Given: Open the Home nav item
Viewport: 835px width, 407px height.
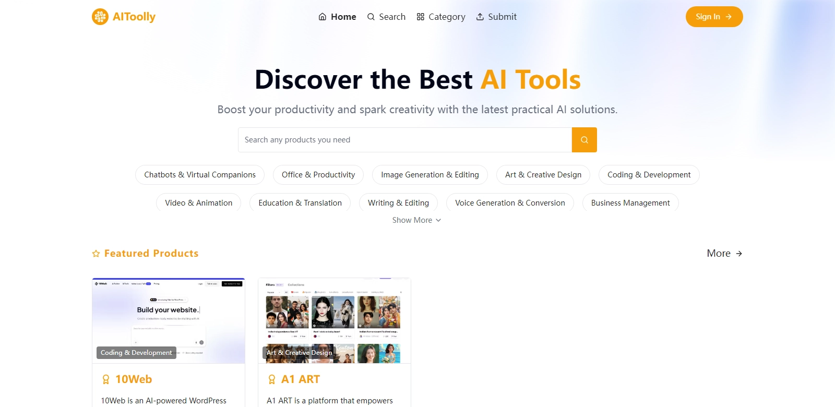Looking at the screenshot, I should [337, 17].
